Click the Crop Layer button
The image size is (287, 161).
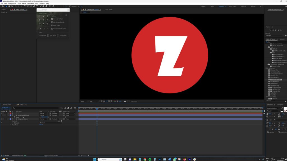(x=63, y=35)
